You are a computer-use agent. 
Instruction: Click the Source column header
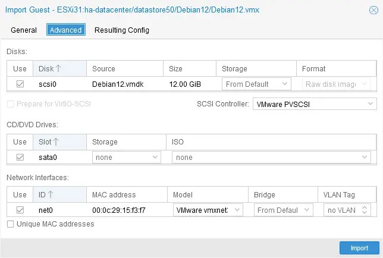[125, 68]
